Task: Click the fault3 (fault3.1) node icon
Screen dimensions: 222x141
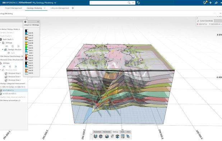Action: [x=1, y=39]
